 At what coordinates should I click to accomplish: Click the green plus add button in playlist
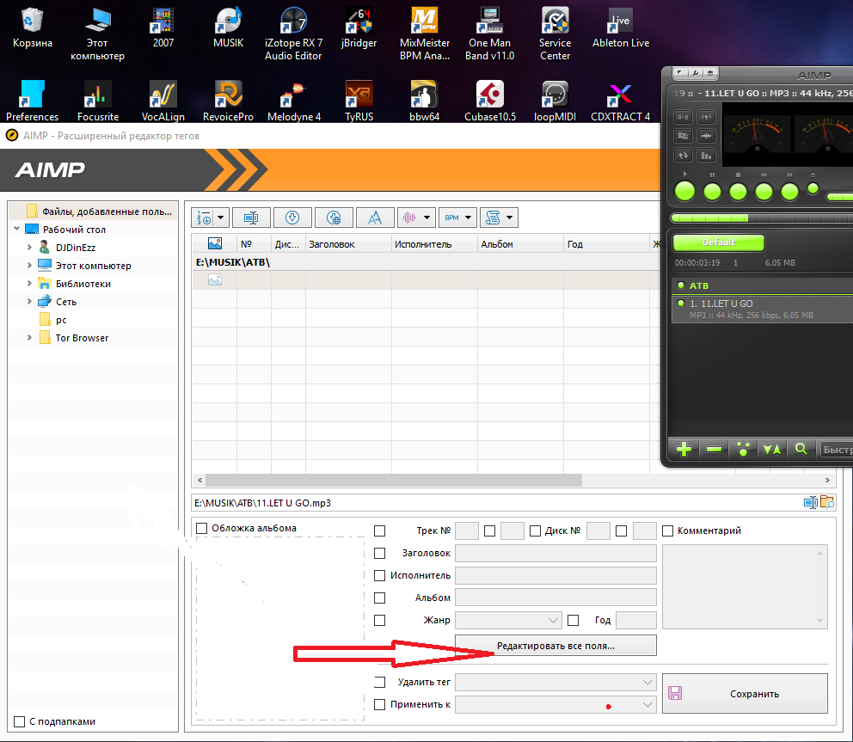684,450
